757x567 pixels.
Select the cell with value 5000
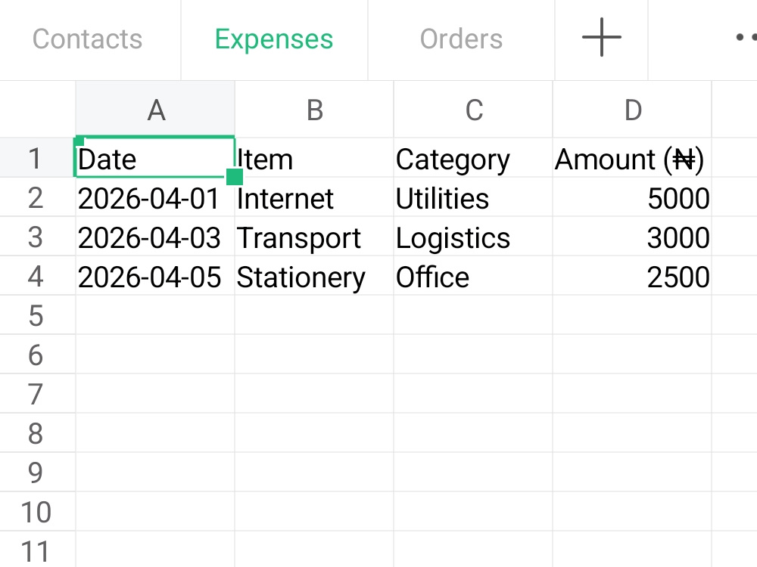click(x=632, y=197)
